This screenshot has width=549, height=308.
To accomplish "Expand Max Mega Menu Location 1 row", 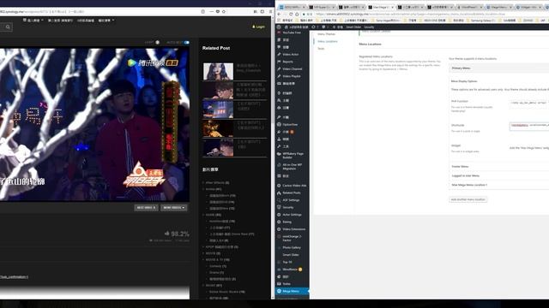I will click(499, 185).
